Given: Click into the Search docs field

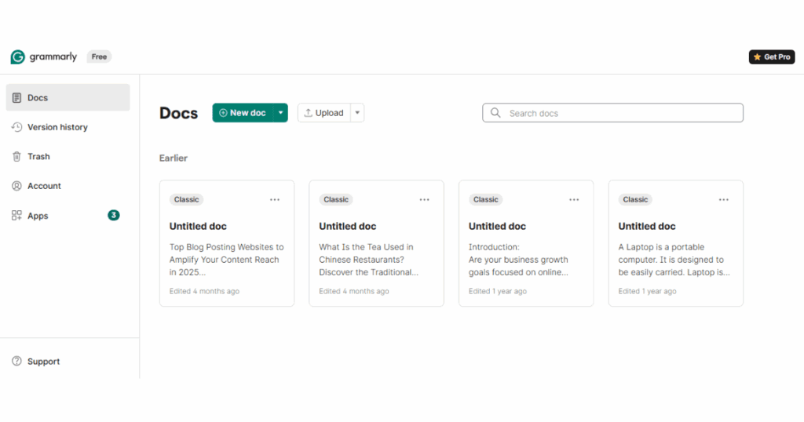Looking at the screenshot, I should 620,113.
